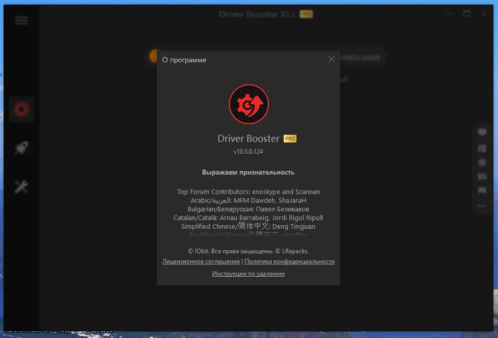Click the PRO badge in main window title
The width and height of the screenshot is (498, 338).
[307, 14]
